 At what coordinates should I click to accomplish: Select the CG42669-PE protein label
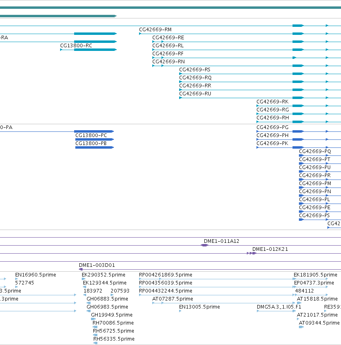tap(315, 208)
